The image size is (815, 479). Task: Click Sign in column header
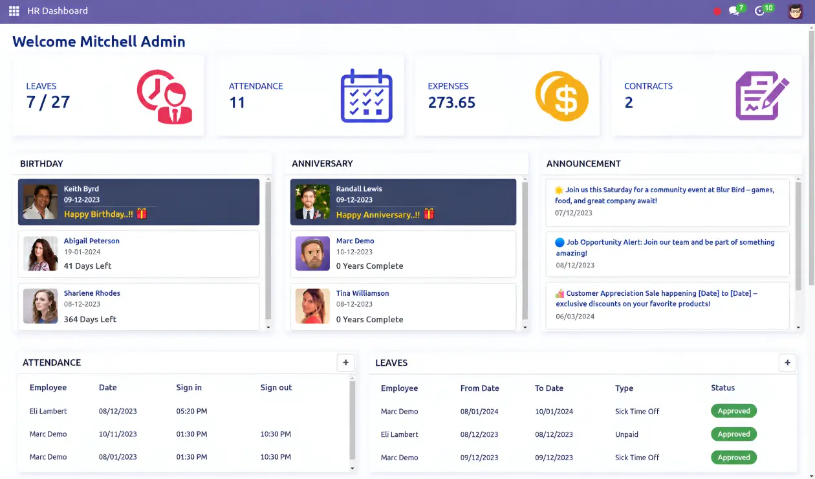[189, 388]
